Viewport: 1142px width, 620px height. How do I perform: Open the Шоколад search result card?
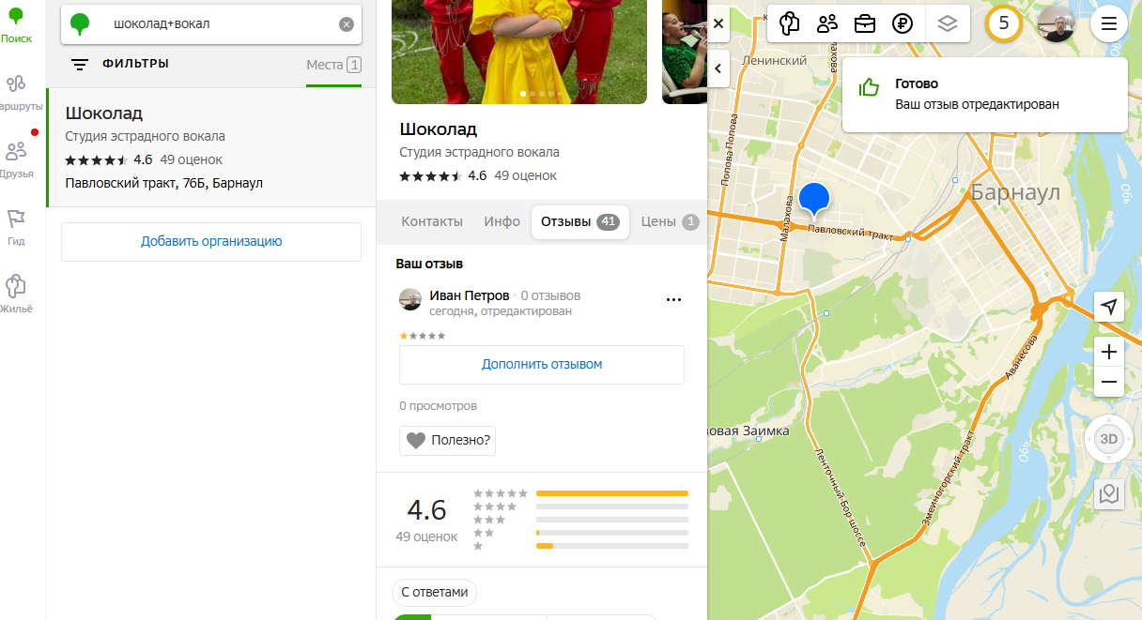coord(210,147)
